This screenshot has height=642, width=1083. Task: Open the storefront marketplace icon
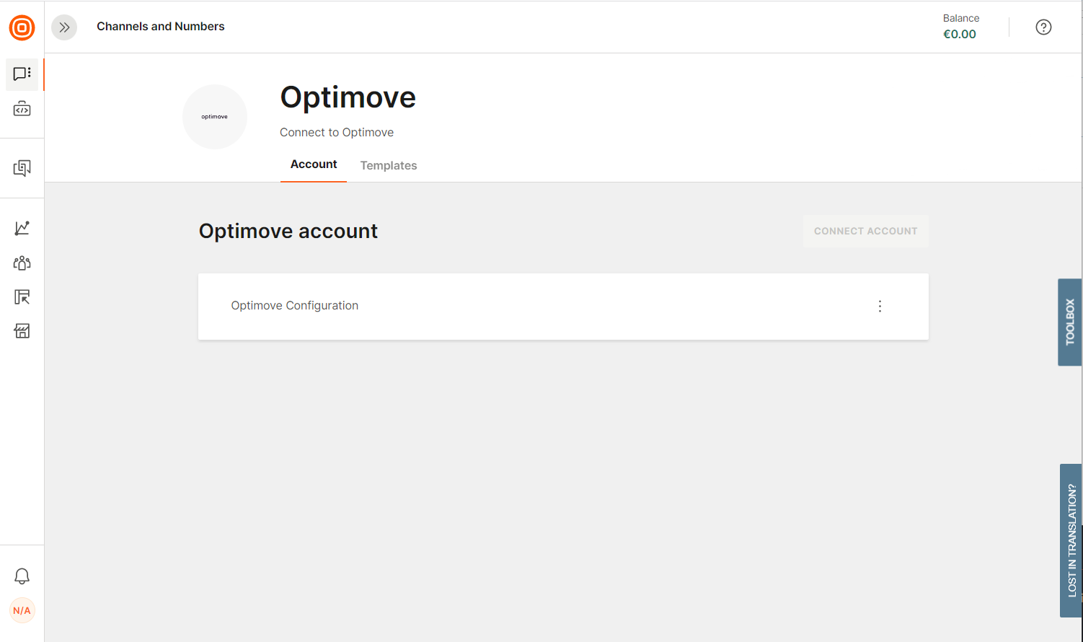click(22, 331)
